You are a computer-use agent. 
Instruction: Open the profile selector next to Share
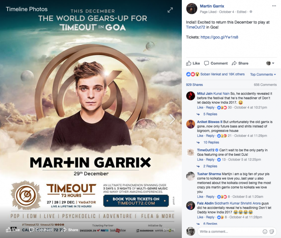[x=270, y=63]
